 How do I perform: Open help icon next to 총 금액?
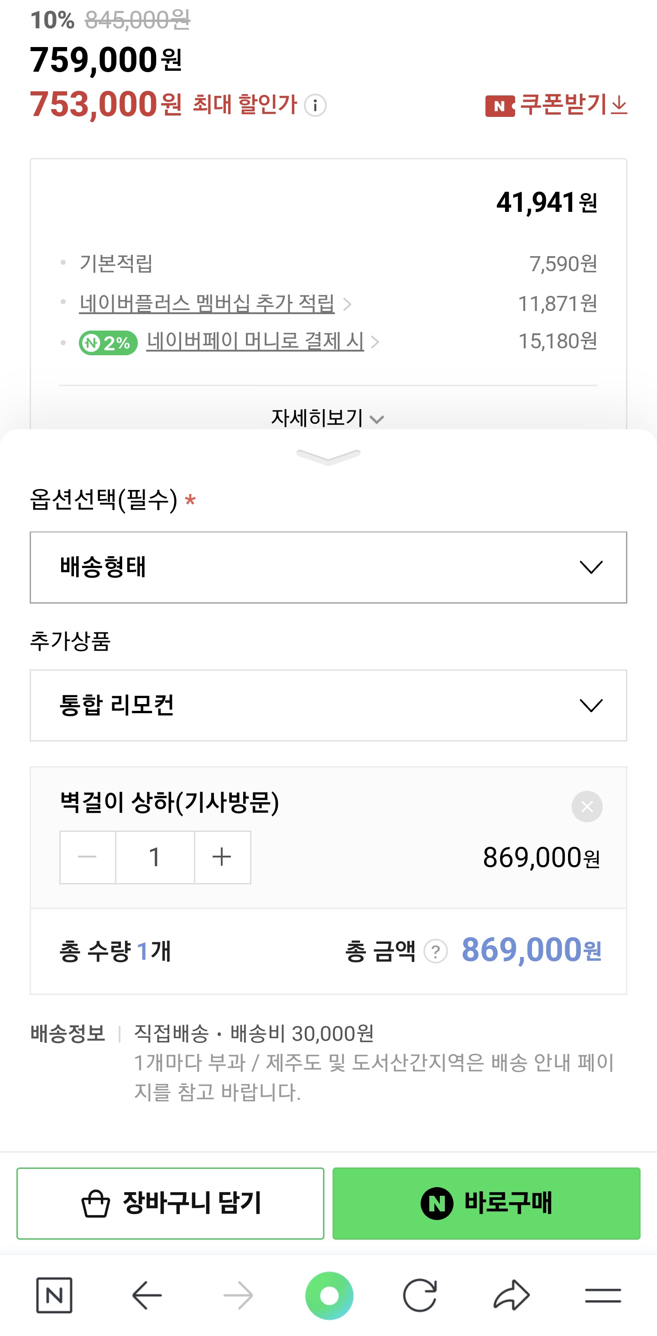(435, 952)
